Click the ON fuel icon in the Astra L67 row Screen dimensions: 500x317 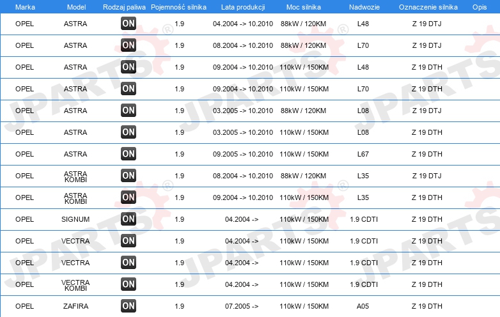point(129,154)
